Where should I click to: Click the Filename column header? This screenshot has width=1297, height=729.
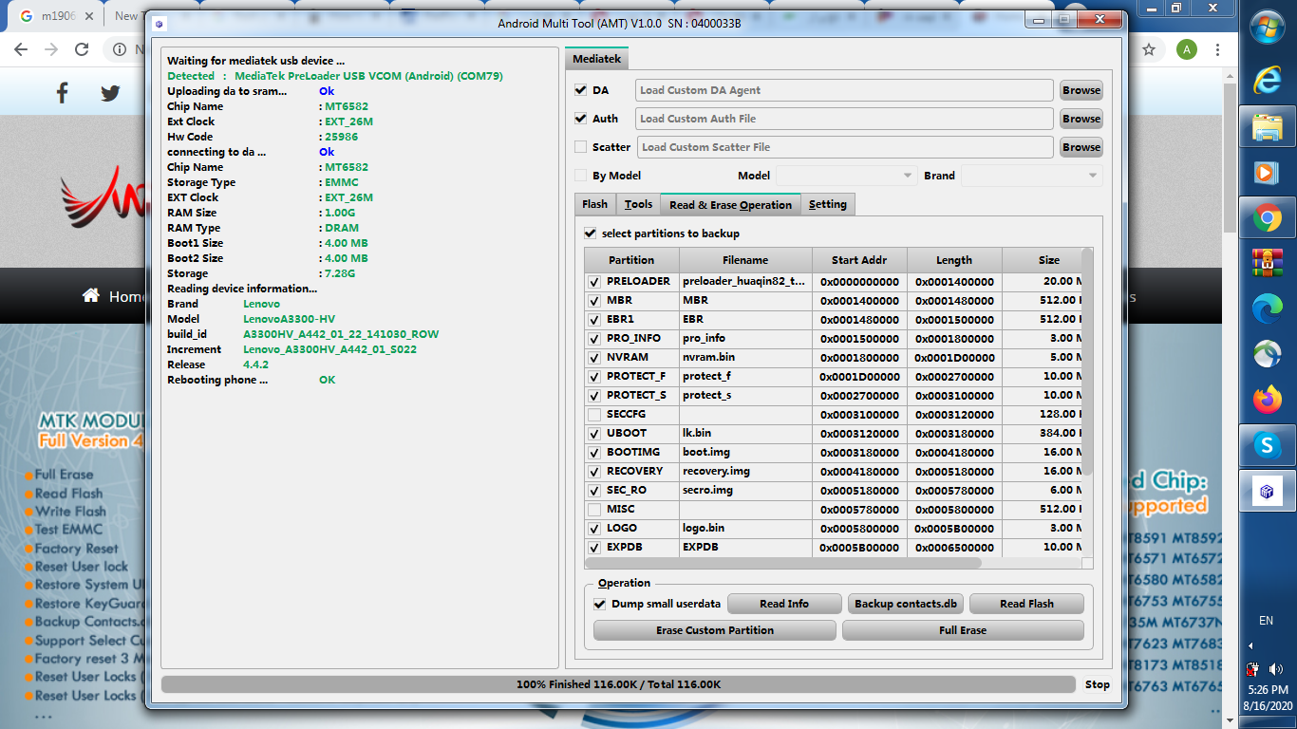click(x=745, y=260)
